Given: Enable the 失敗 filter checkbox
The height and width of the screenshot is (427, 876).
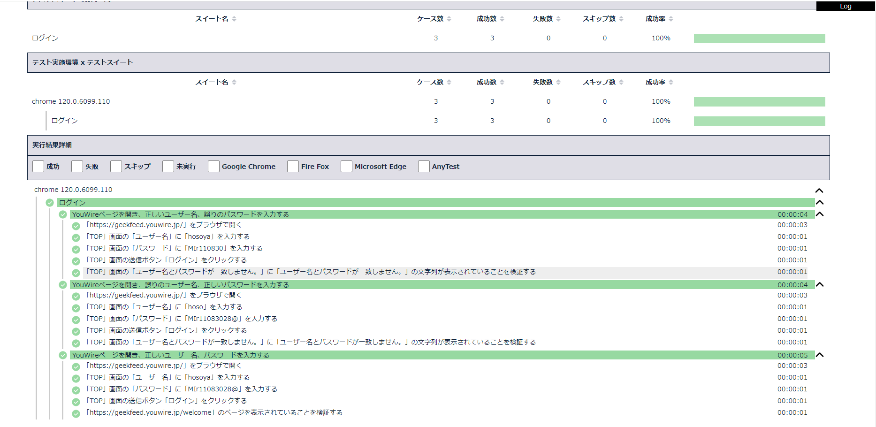Looking at the screenshot, I should coord(77,167).
